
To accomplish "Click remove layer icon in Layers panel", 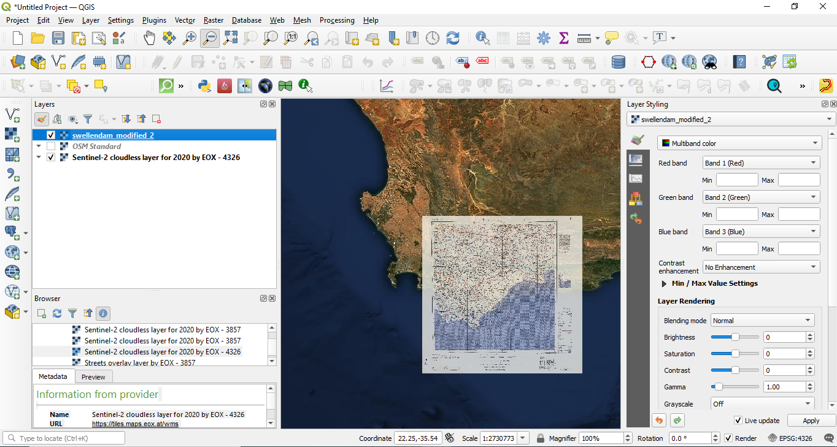I will coord(156,119).
